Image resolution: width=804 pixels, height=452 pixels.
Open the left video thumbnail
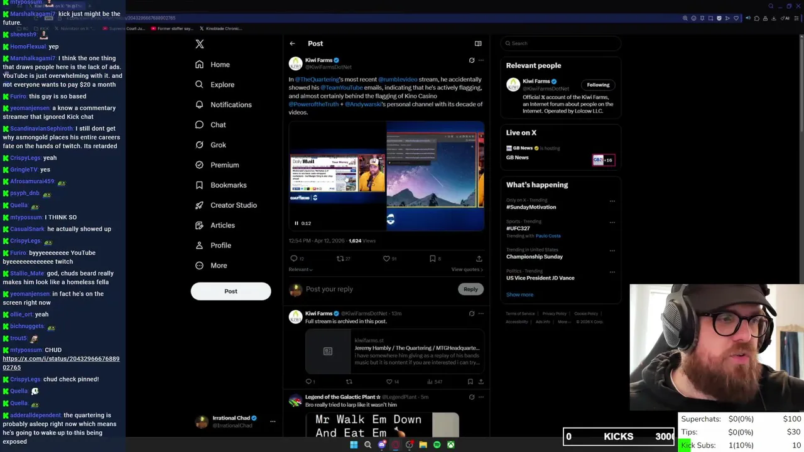[337, 176]
